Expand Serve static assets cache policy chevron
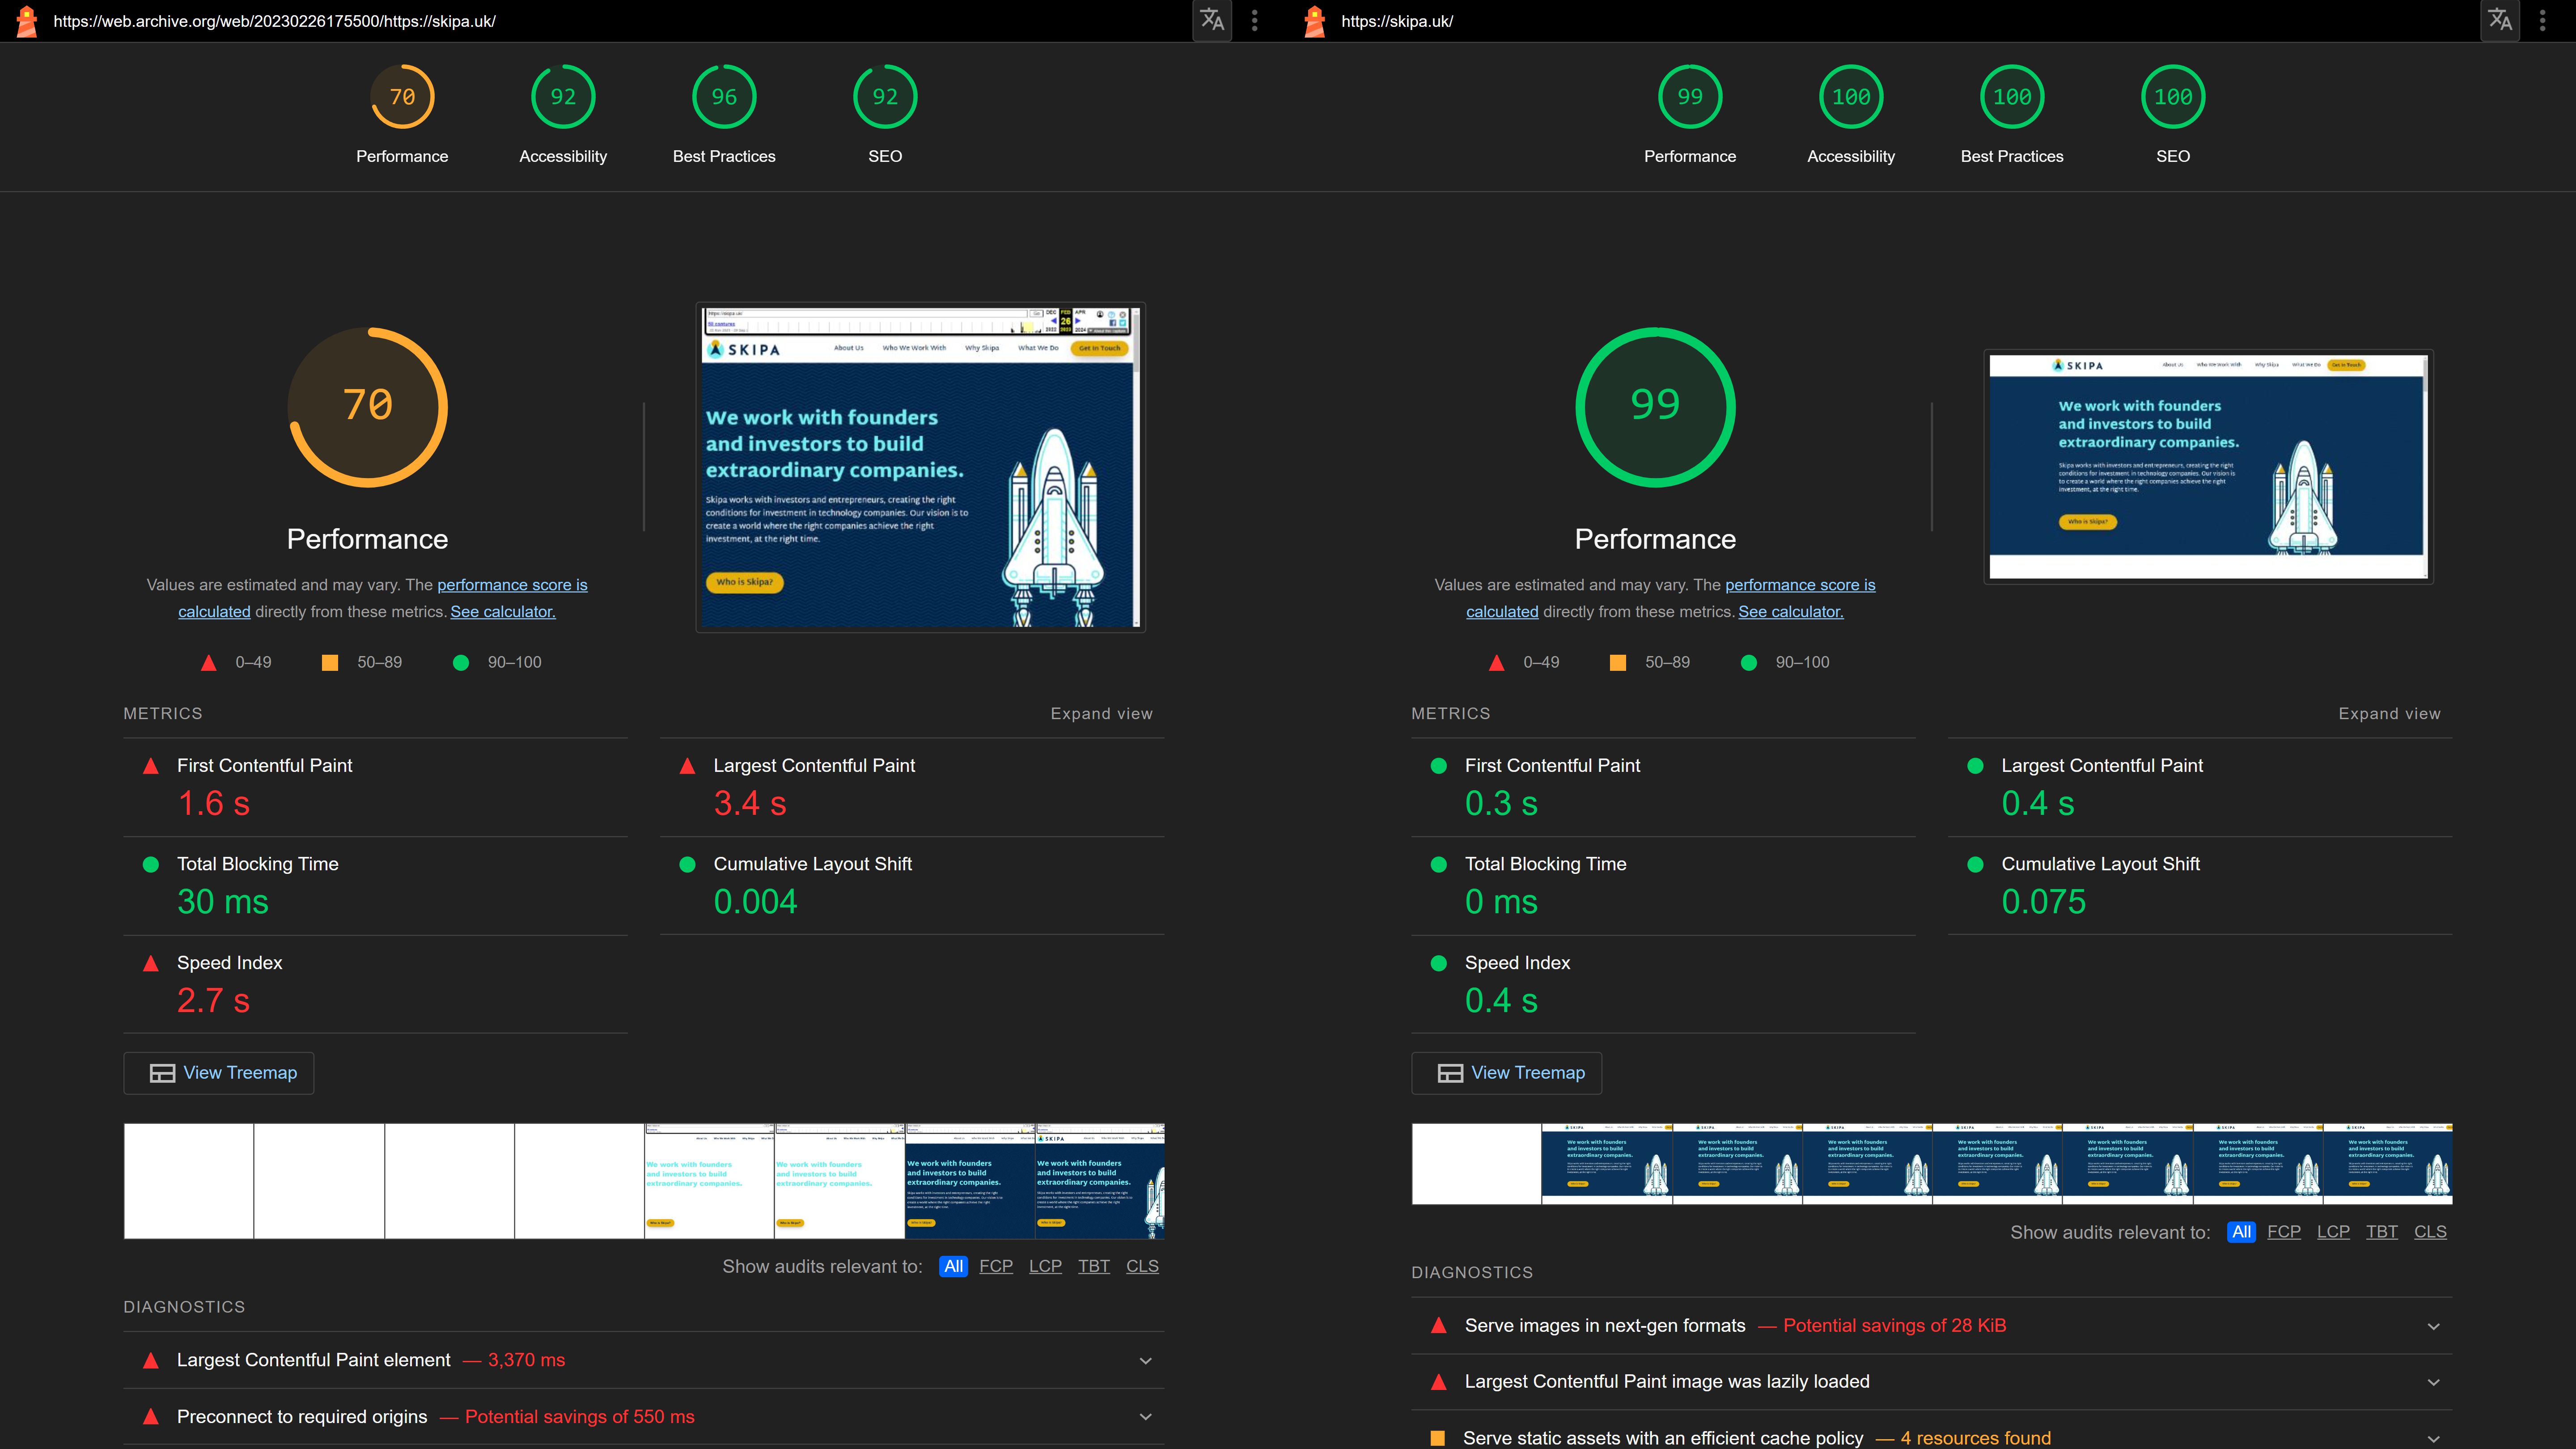Viewport: 2576px width, 1449px height. [x=2434, y=1439]
